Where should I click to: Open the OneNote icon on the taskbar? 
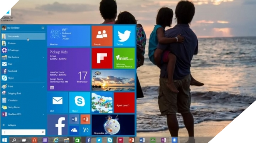coord(163,140)
